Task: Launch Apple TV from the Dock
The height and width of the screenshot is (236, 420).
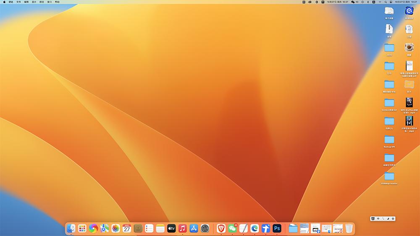Action: point(171,228)
